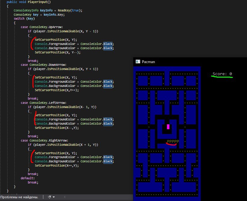Screen dimensions: 247x201
Task: Click the Pacman window title text
Action: (x=148, y=62)
